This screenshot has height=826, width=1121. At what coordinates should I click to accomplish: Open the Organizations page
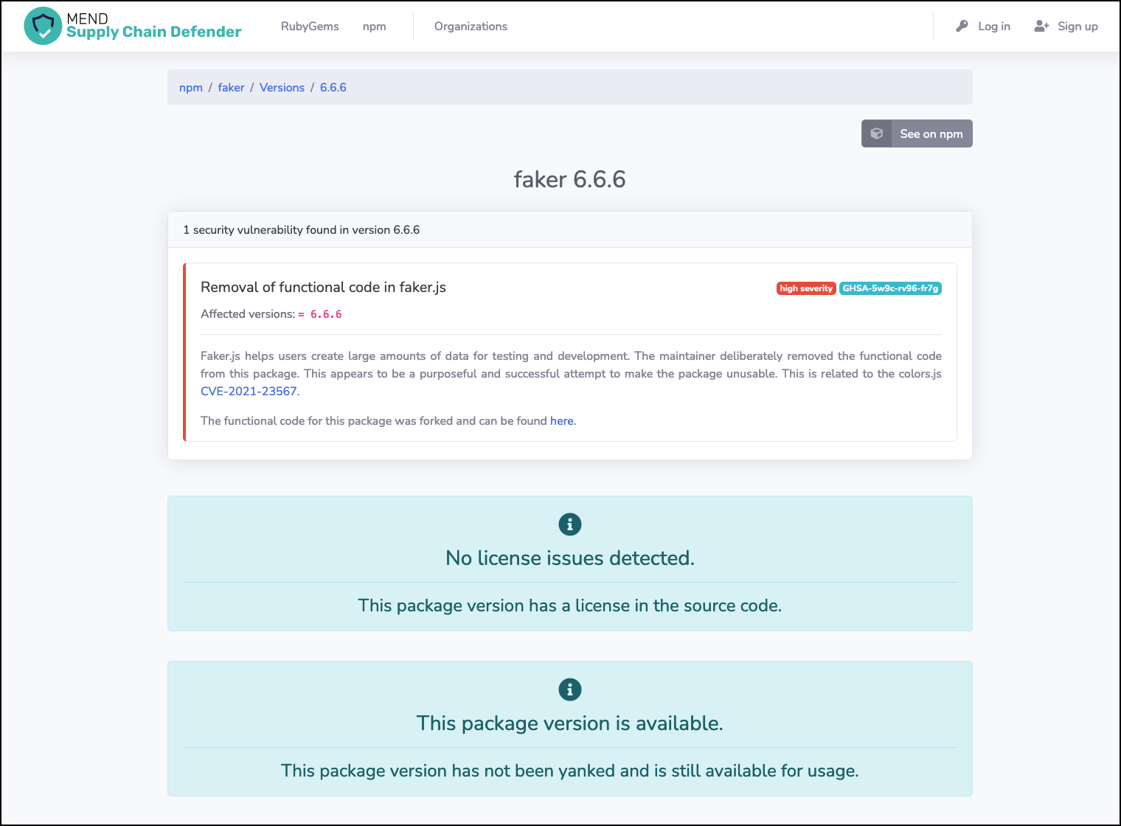click(471, 26)
